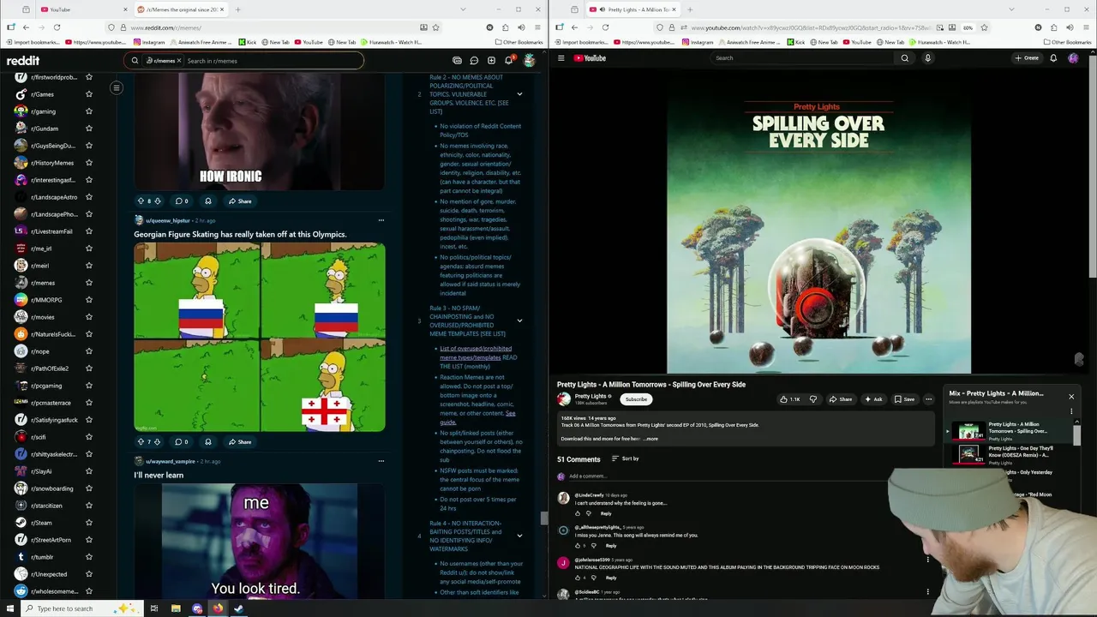Click the YouTube logo

(x=590, y=58)
